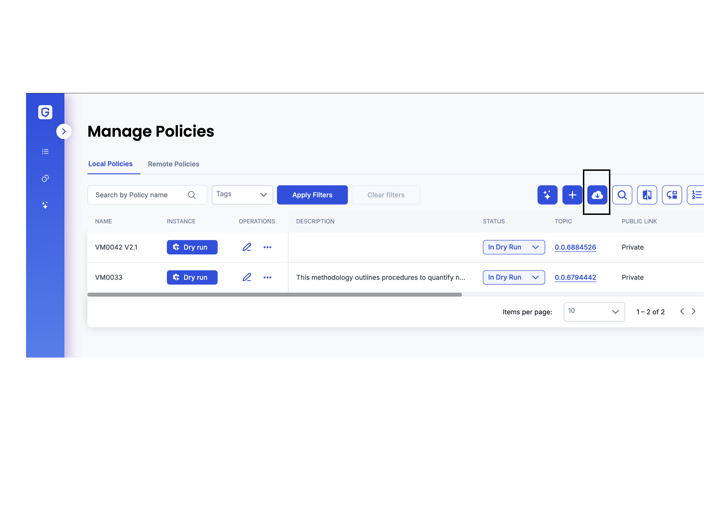Open the search policies magnifier button
704x515 pixels.
click(x=622, y=195)
